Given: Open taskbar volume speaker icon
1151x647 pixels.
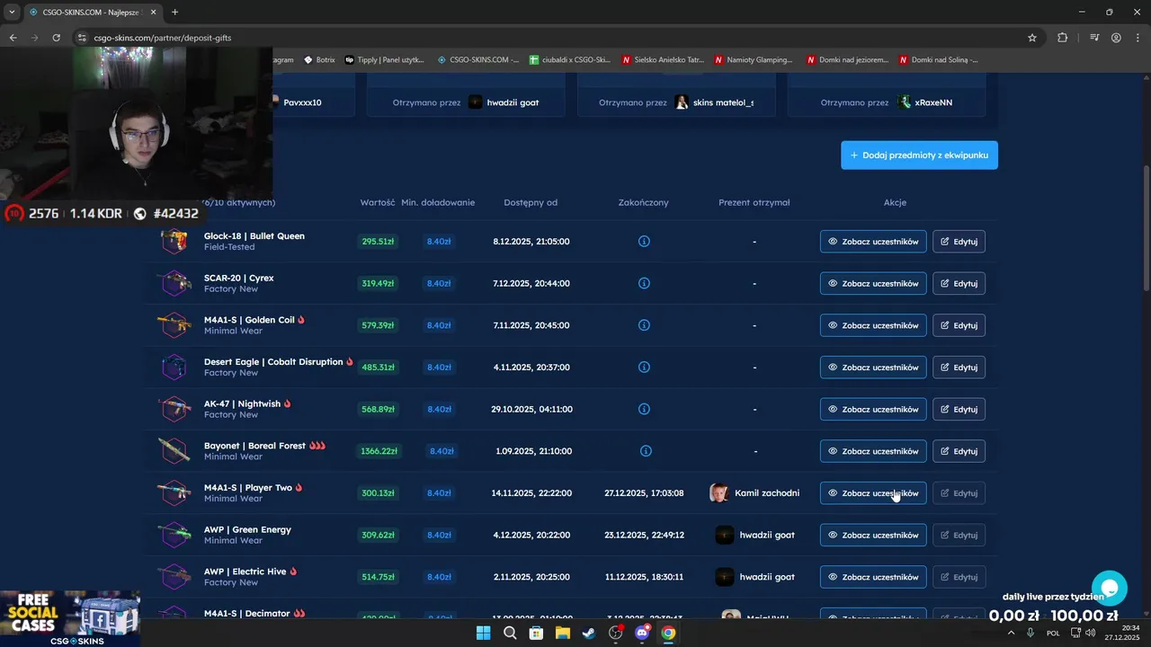Looking at the screenshot, I should tap(1091, 633).
